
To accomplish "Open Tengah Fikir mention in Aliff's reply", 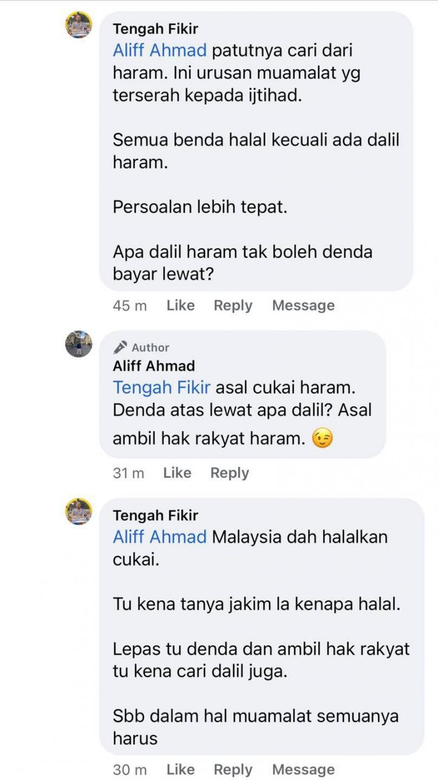I will click(162, 387).
